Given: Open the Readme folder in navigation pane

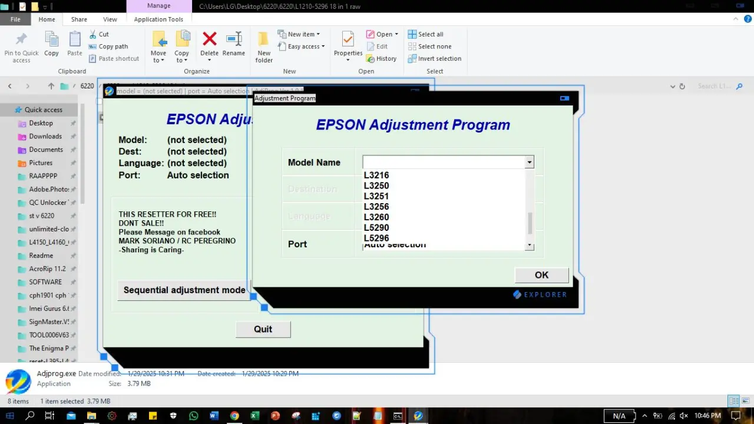Looking at the screenshot, I should (41, 256).
